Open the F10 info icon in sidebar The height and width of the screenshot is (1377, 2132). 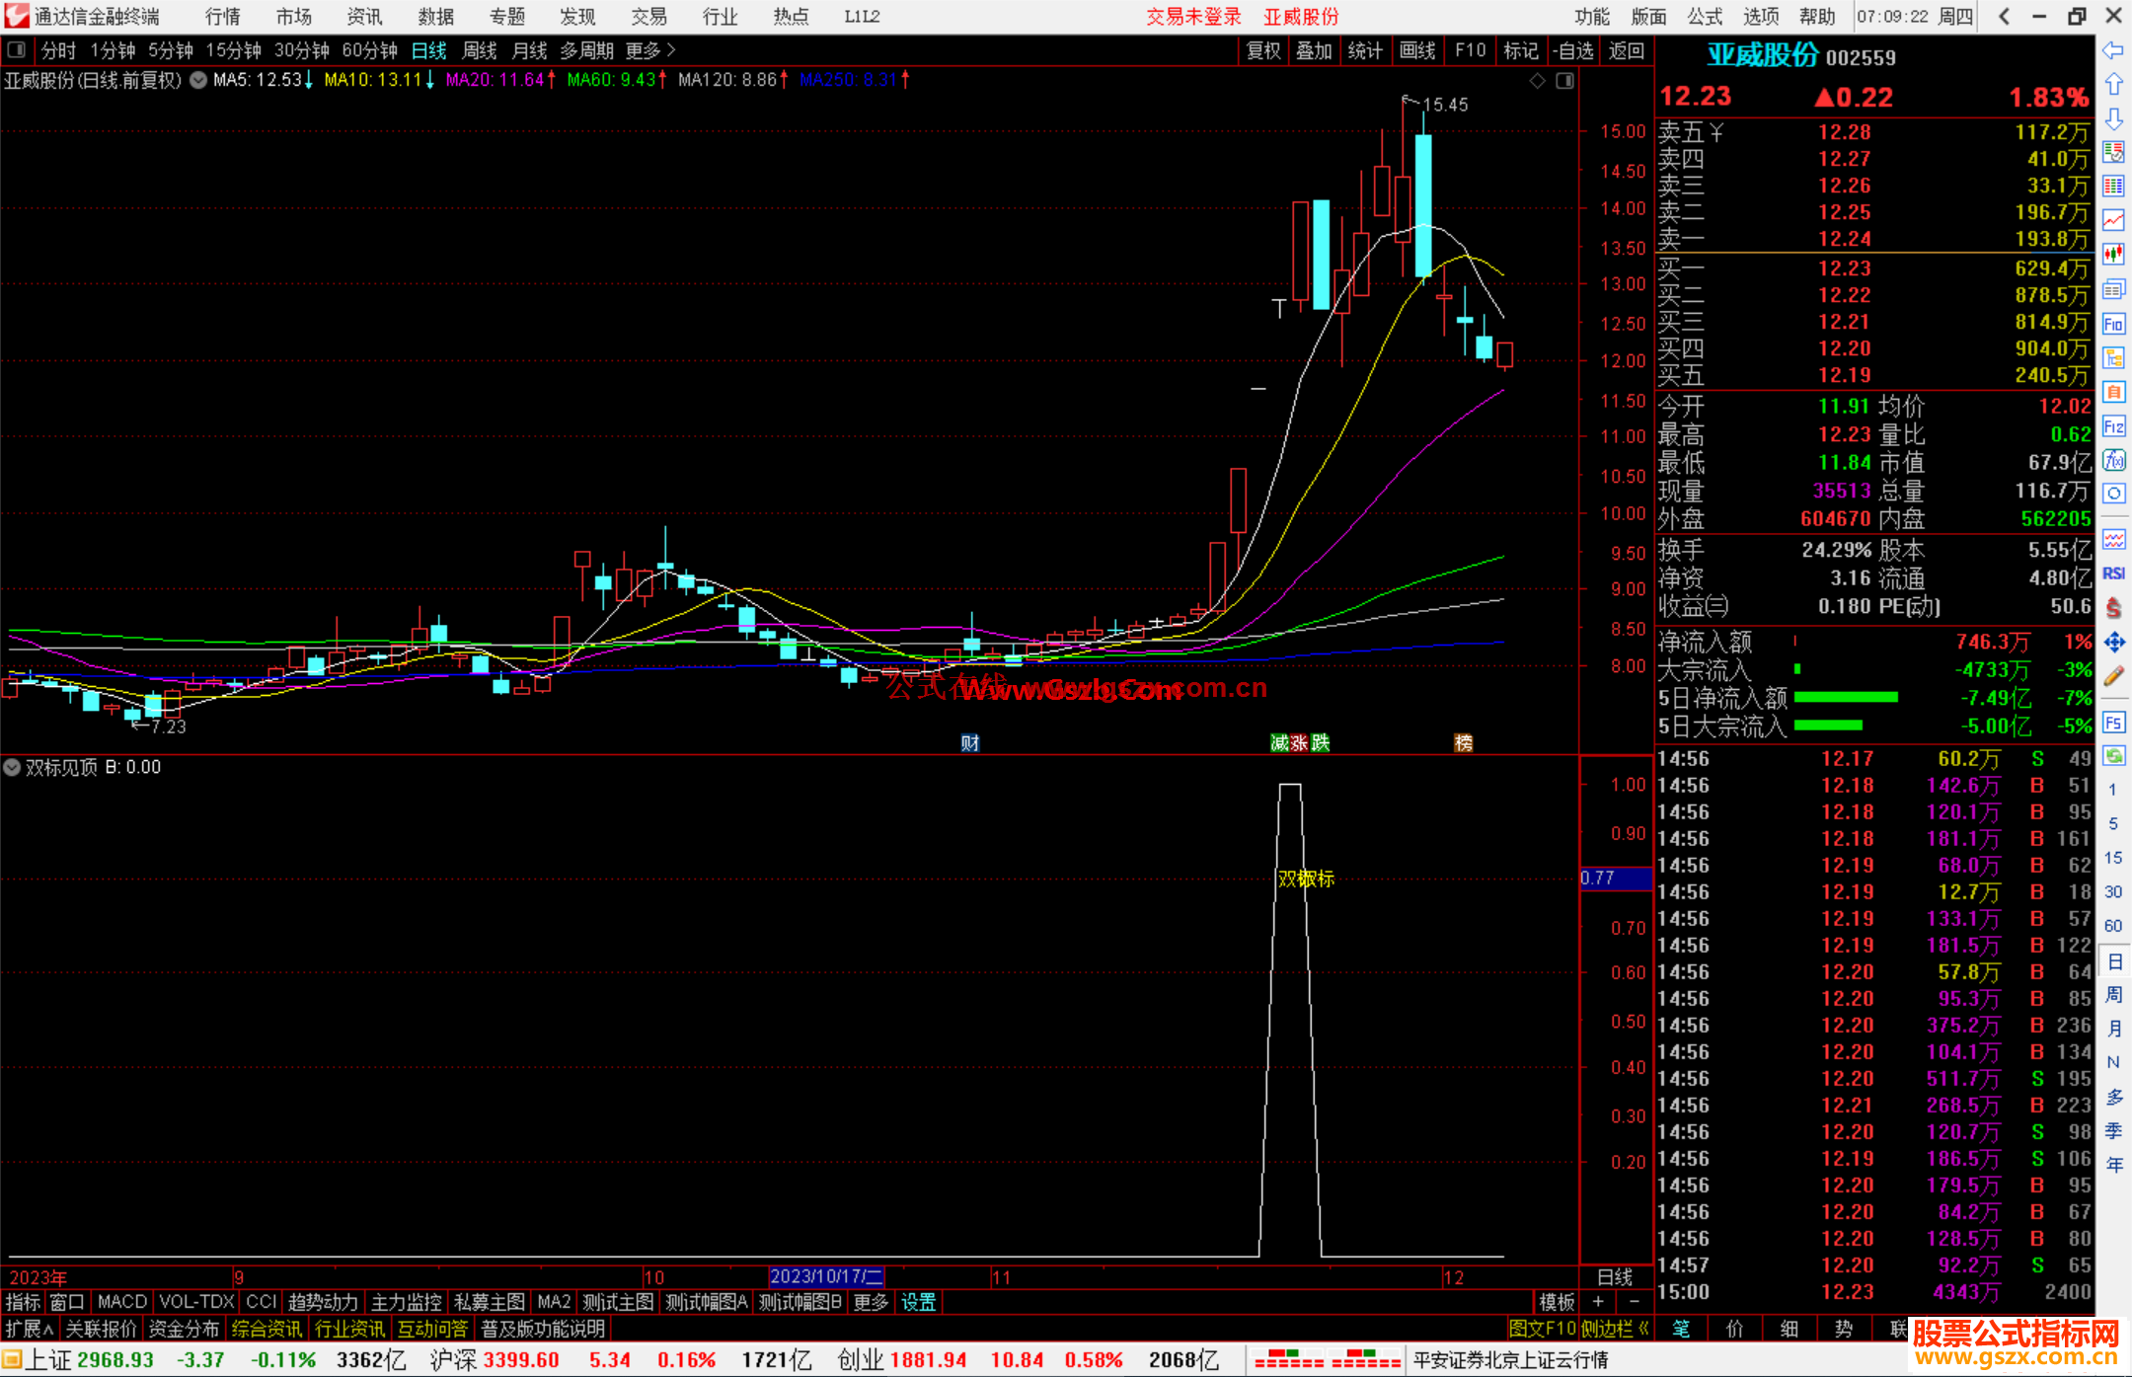point(2113,325)
